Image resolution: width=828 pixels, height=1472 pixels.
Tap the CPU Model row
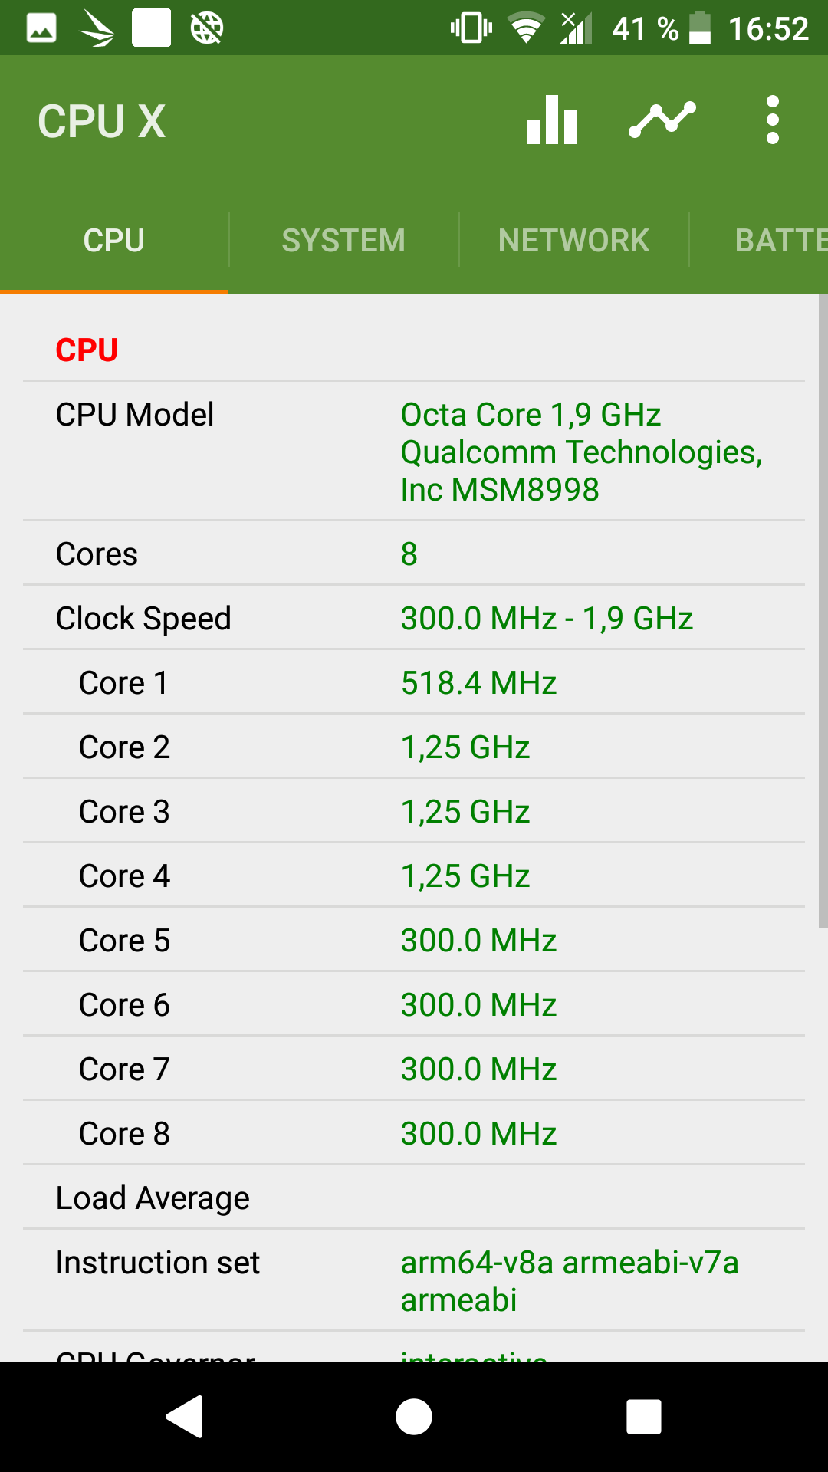click(414, 452)
